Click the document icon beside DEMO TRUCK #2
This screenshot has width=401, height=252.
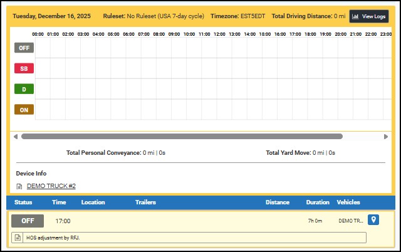point(19,186)
